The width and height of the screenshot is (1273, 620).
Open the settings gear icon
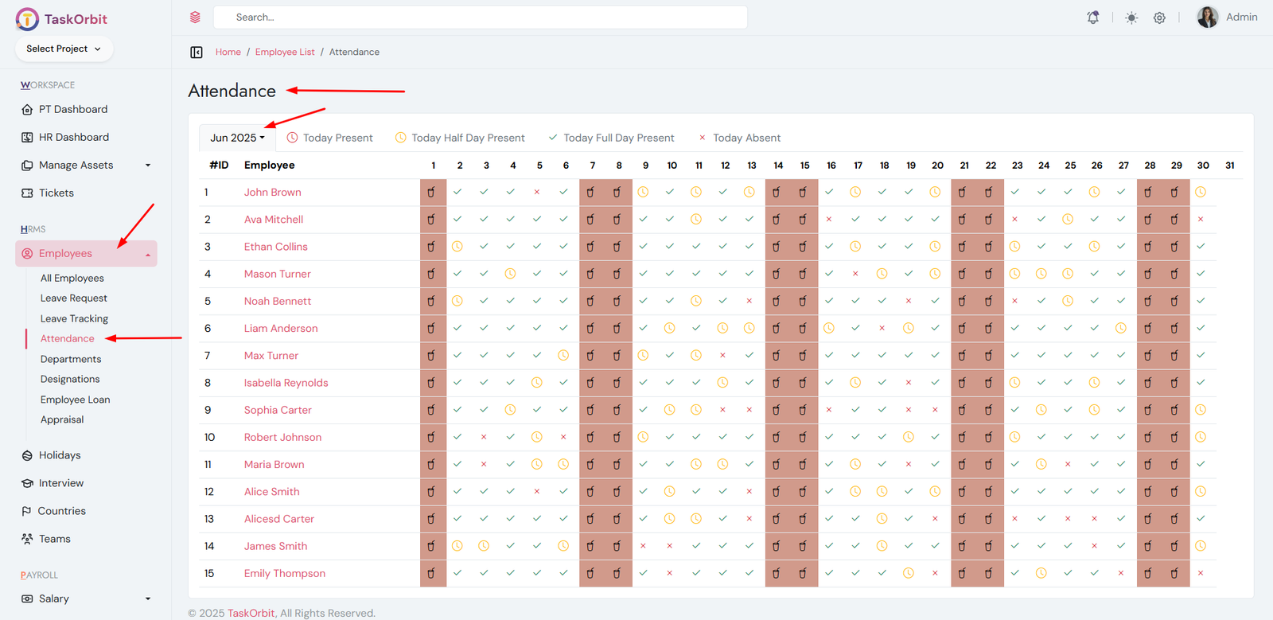(1159, 18)
